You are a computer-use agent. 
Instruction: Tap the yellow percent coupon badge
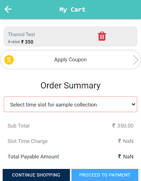tap(9, 60)
